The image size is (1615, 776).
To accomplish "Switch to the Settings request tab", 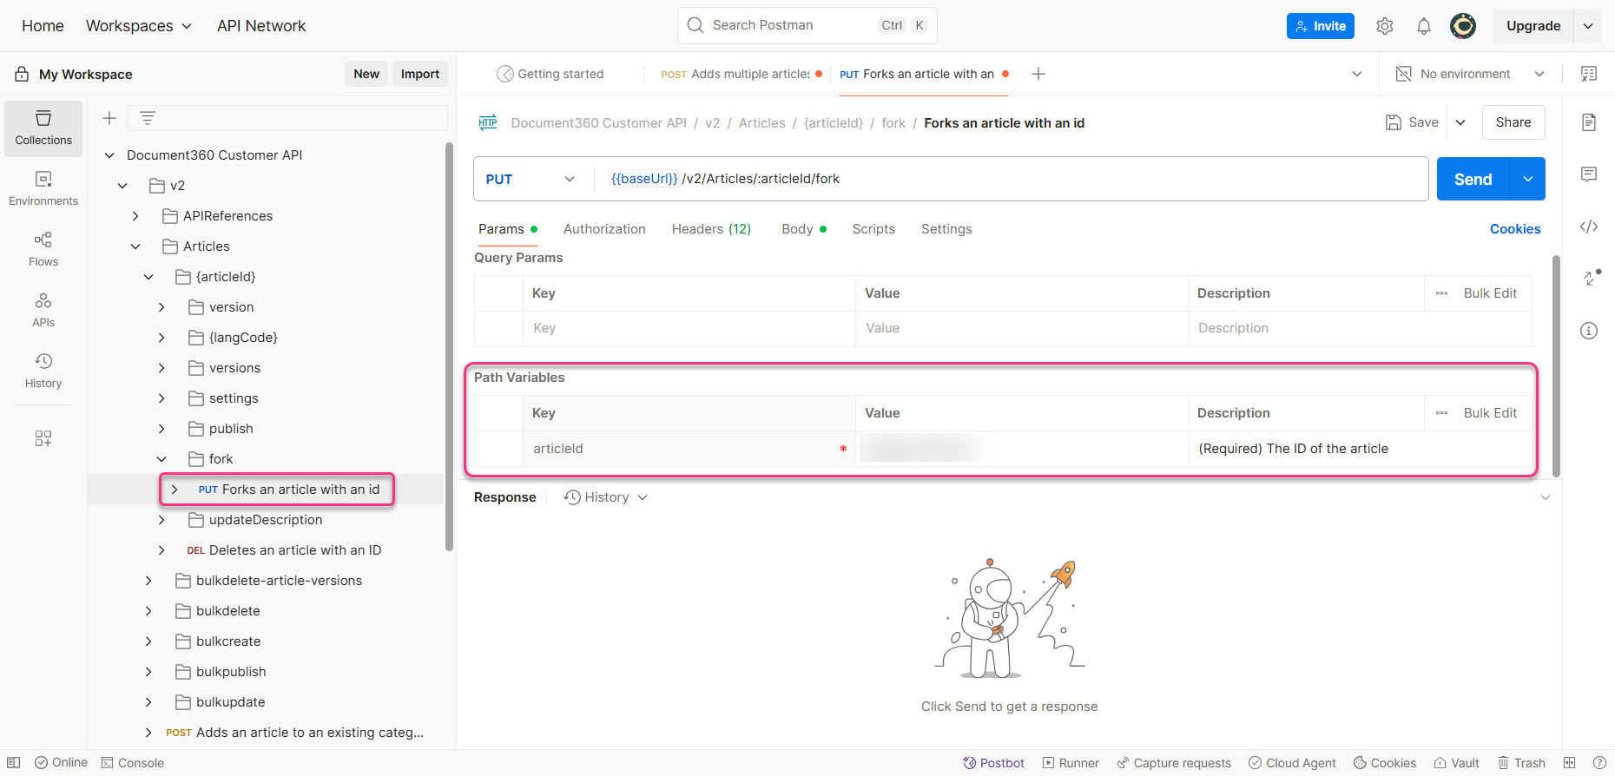I will (x=946, y=229).
